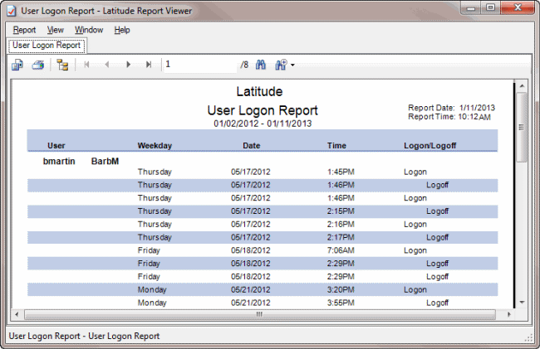
Task: Open the Report menu
Action: (x=24, y=30)
